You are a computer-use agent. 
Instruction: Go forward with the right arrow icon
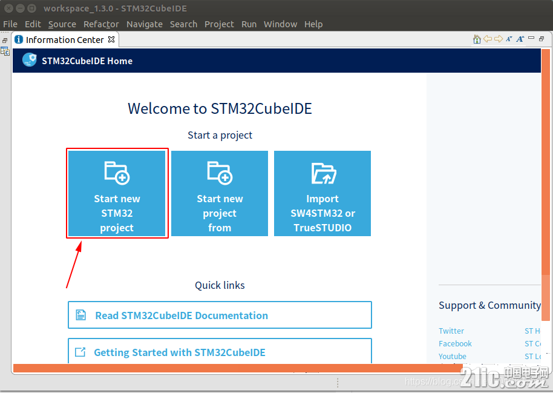tap(499, 39)
